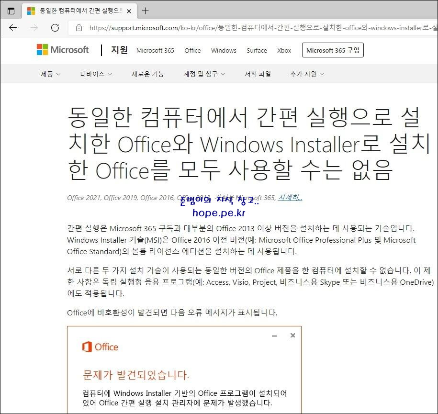Expand the 계정 및 청구 dropdown
This screenshot has height=414, width=438.
[204, 74]
